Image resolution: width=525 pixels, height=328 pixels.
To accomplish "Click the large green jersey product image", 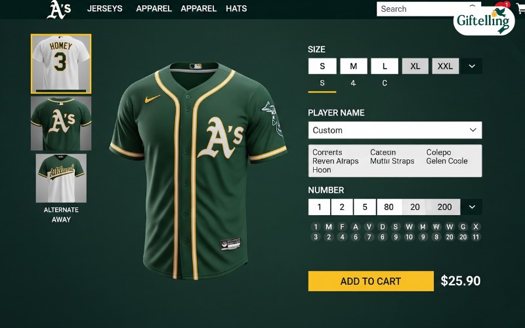I will coord(198,171).
